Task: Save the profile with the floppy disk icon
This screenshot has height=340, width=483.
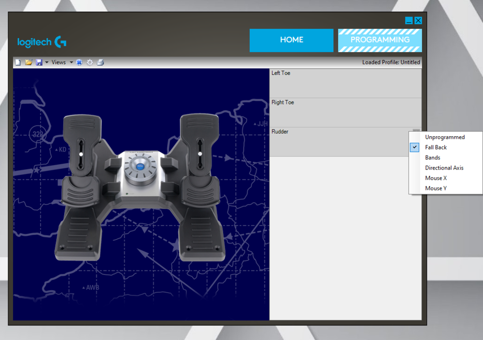Action: click(x=39, y=62)
